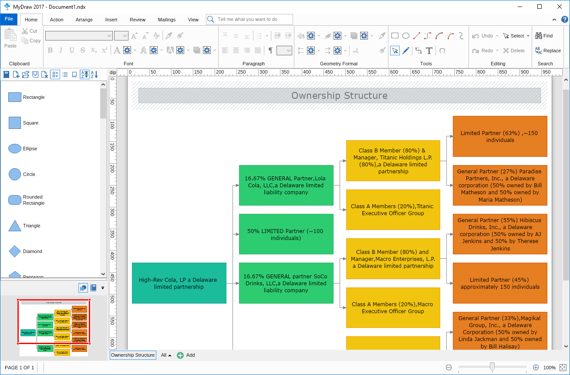Click the fit-to-window icon beside the zoom level
The height and width of the screenshot is (375, 570).
pos(563,368)
